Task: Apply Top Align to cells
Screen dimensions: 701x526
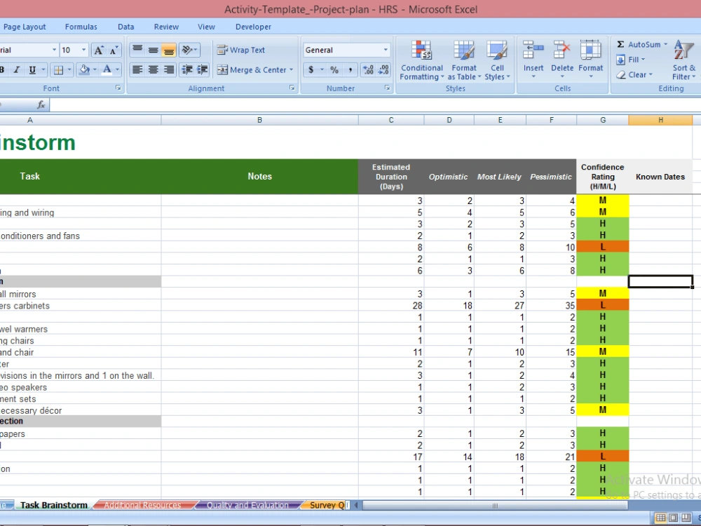Action: click(137, 50)
